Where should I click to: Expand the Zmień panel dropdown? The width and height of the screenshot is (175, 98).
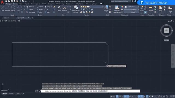tap(41, 15)
